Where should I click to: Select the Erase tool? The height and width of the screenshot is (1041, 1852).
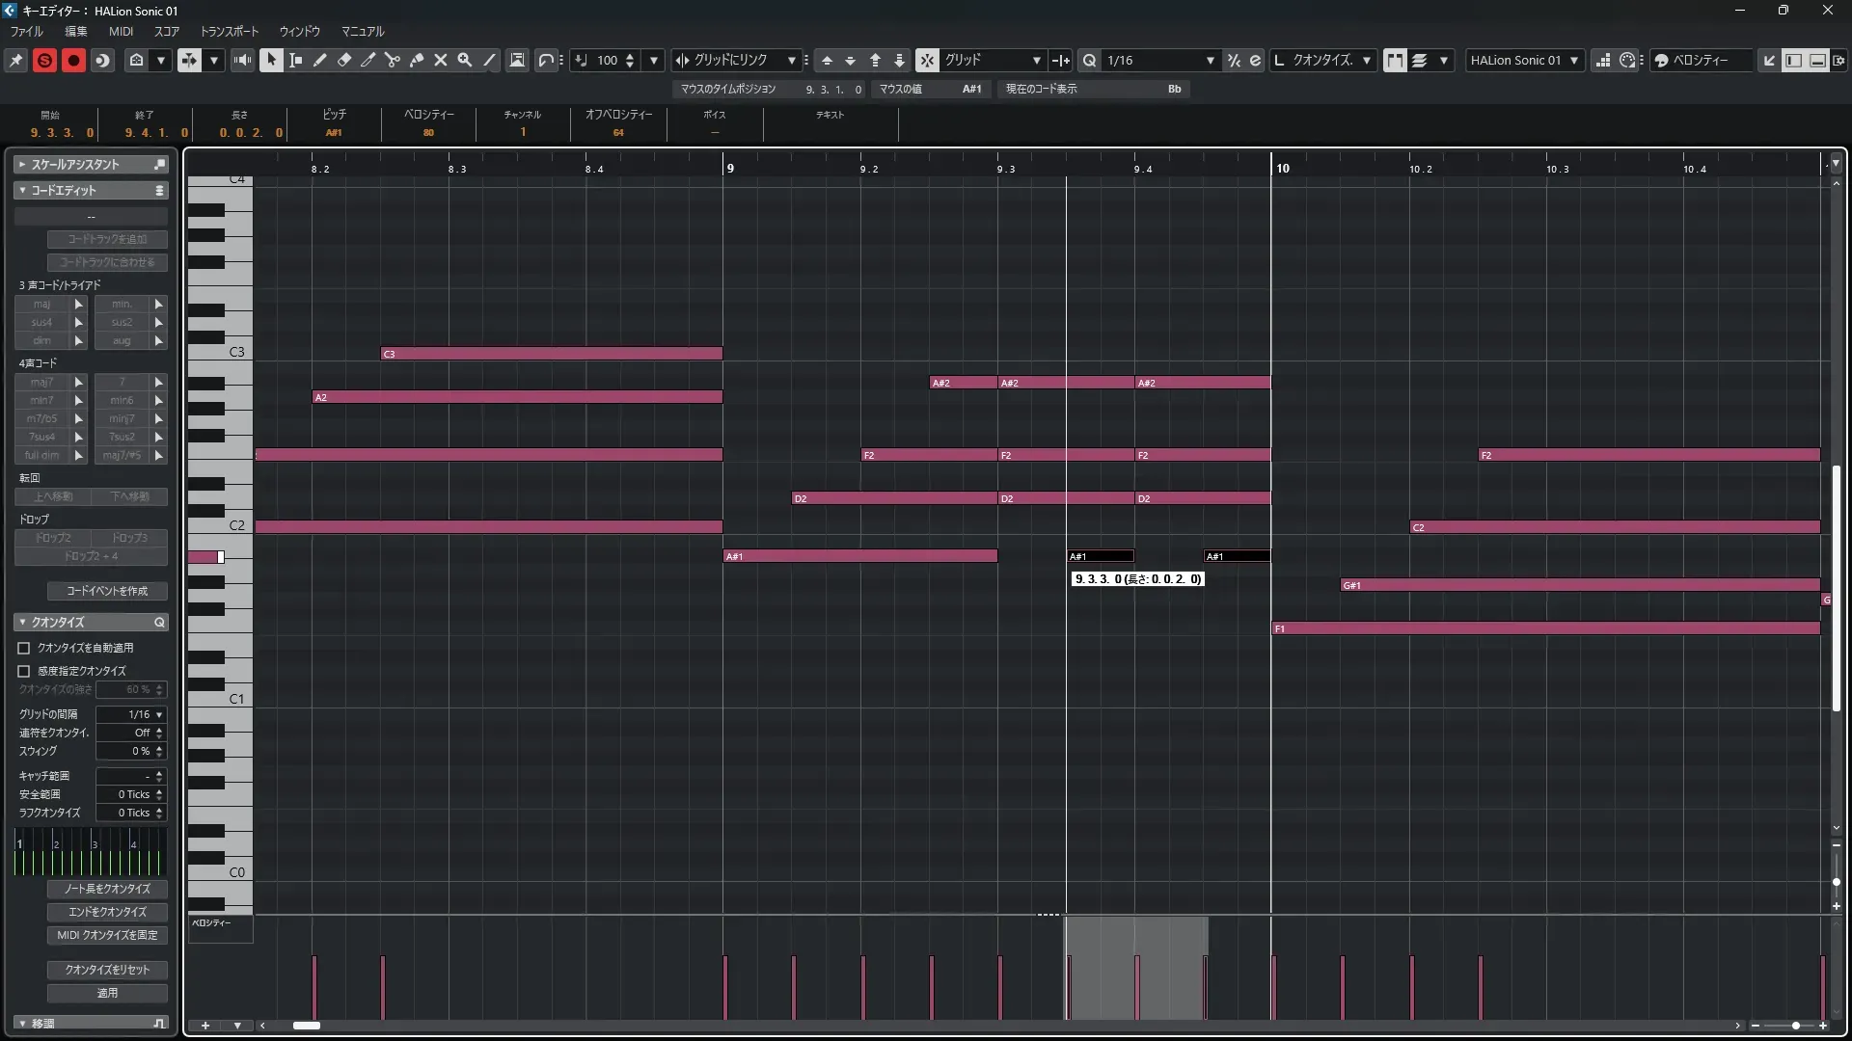tap(344, 60)
